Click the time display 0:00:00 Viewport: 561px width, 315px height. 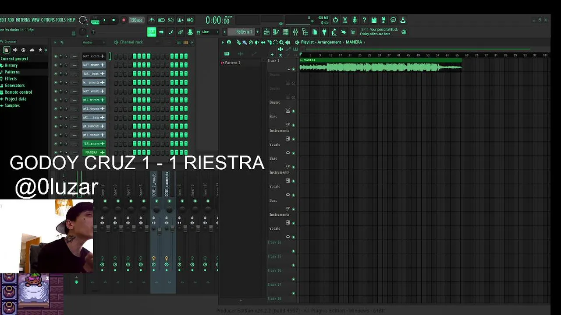tap(218, 20)
